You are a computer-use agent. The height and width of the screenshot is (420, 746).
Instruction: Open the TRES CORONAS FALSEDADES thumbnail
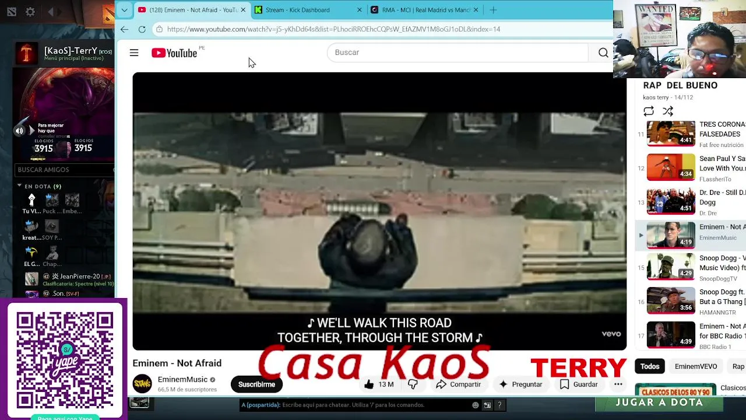pos(671,134)
